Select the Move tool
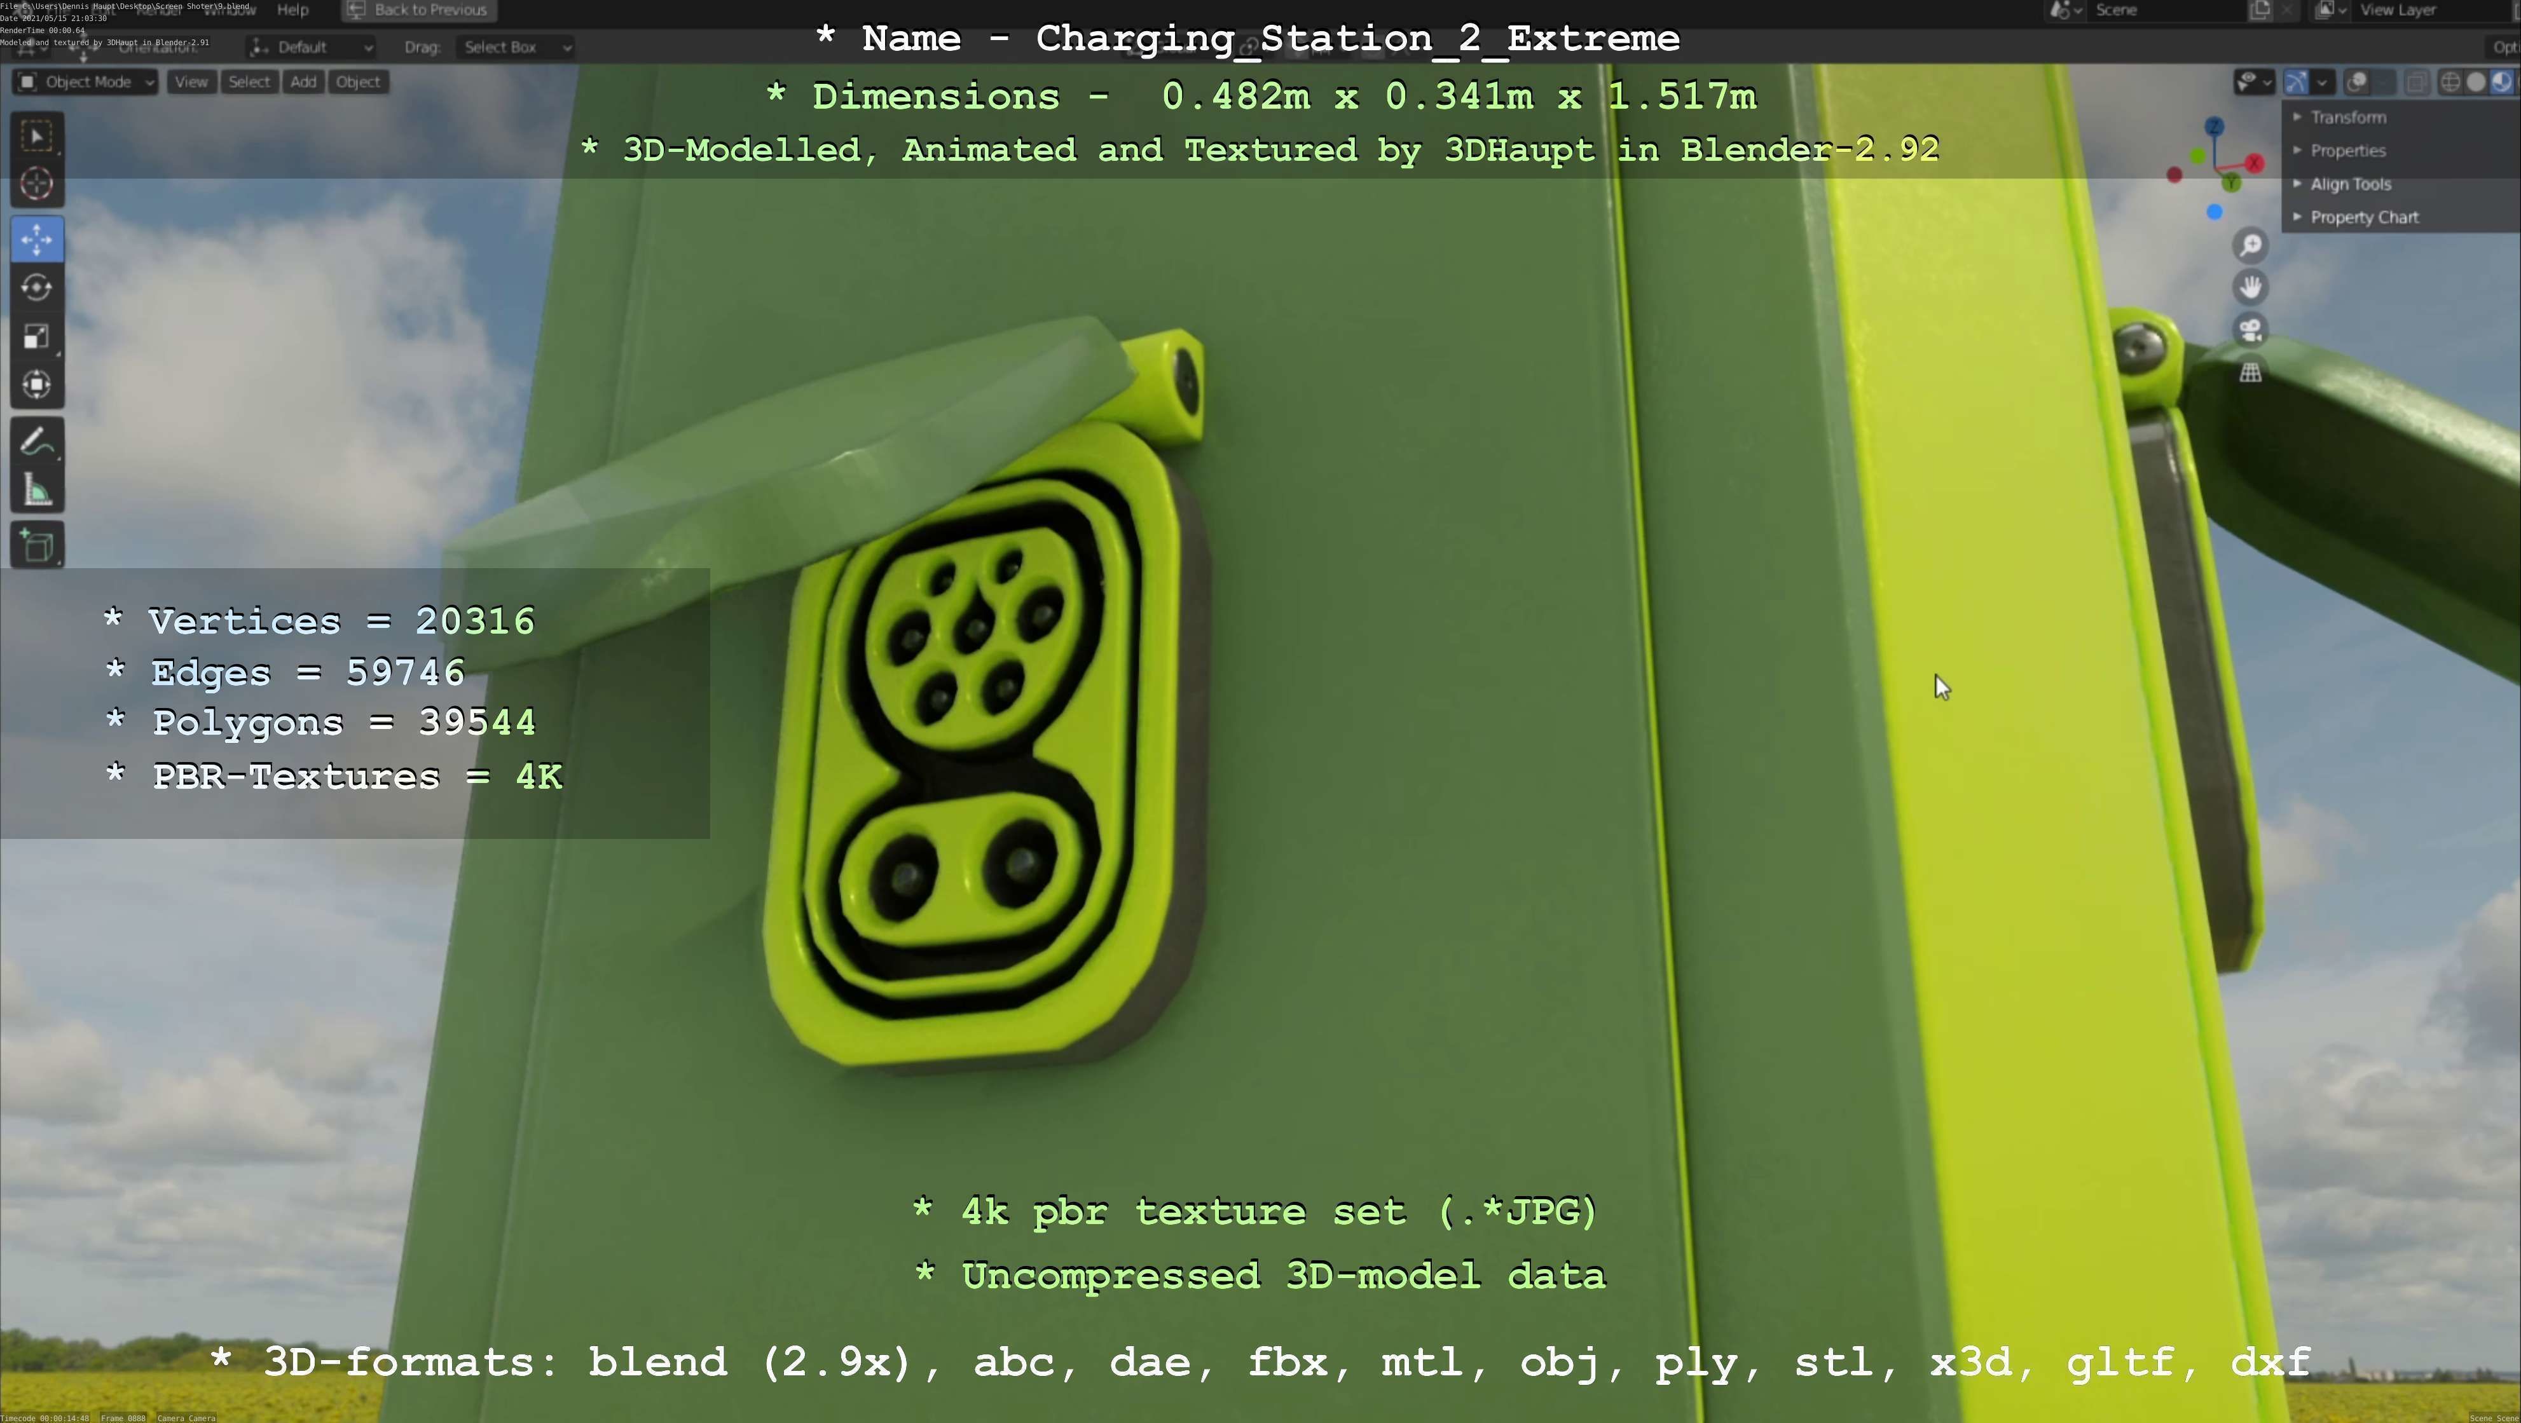The image size is (2521, 1423). (37, 240)
